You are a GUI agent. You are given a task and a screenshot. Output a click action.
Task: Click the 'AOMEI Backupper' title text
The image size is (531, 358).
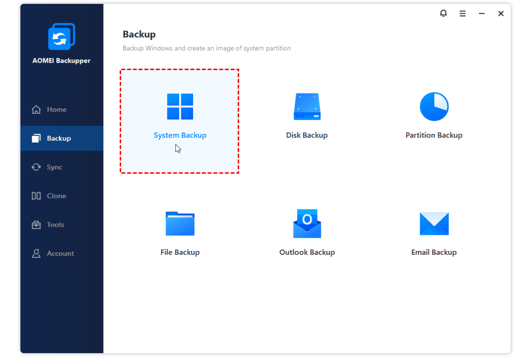[x=61, y=61]
